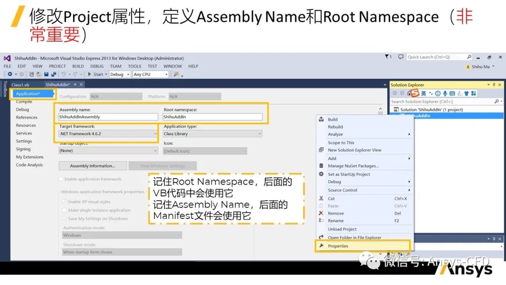Open the Compile properties page

point(24,102)
